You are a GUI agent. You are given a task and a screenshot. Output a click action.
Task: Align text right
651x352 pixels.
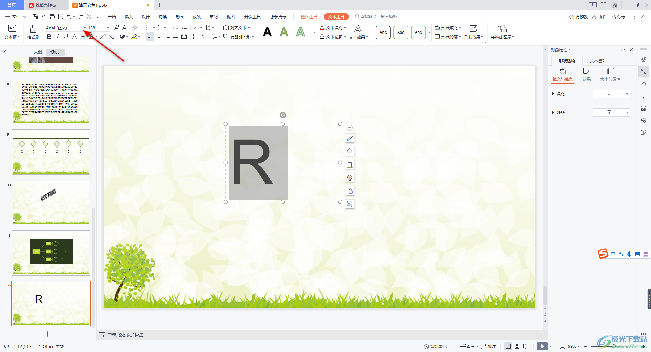click(x=167, y=37)
